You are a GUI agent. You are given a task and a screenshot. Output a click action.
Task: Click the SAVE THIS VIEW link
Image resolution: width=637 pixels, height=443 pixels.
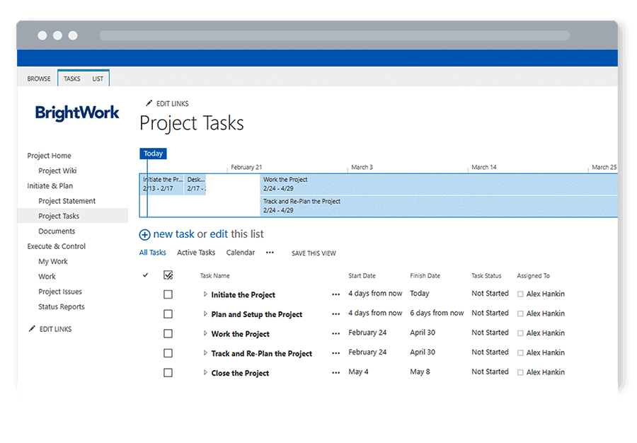[x=313, y=253]
